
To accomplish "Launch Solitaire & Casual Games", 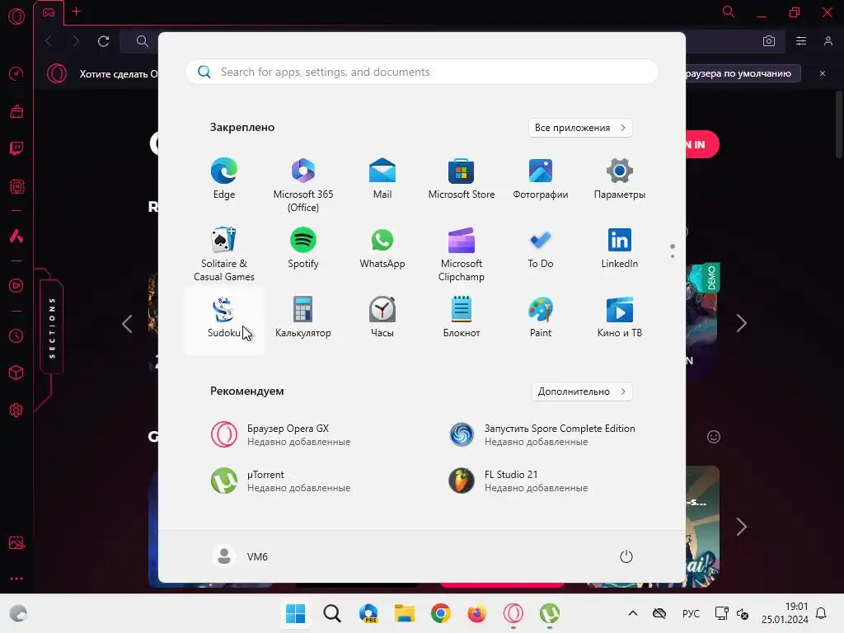I will (224, 254).
